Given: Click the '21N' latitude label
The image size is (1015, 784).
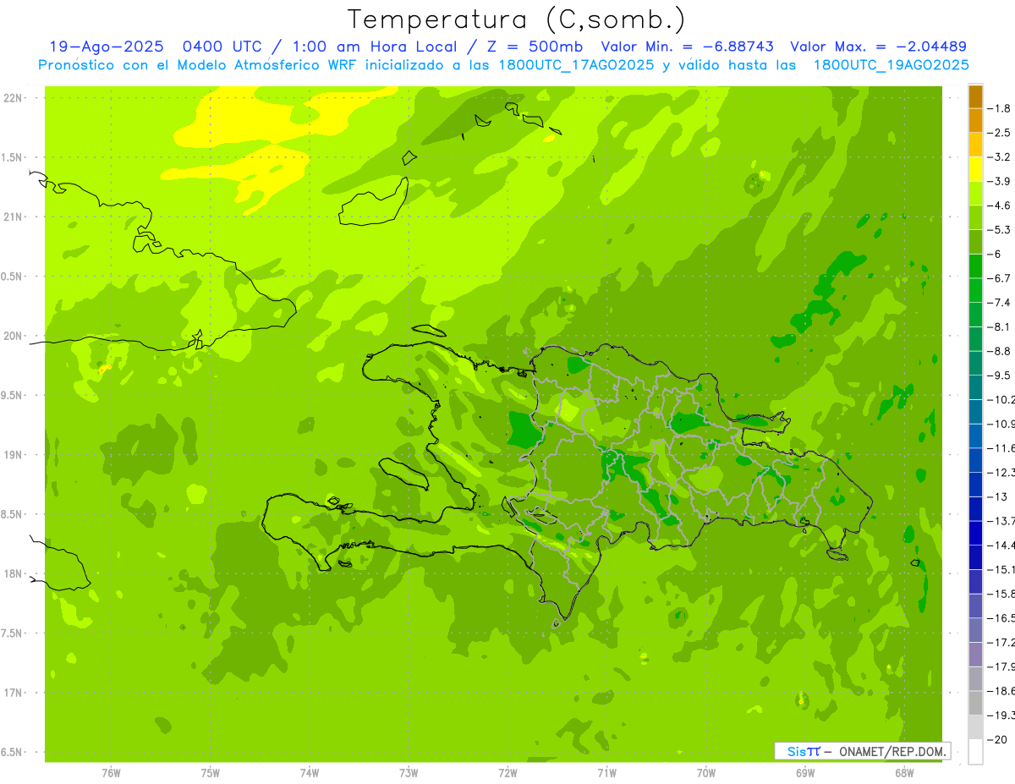Looking at the screenshot, I should [x=12, y=217].
